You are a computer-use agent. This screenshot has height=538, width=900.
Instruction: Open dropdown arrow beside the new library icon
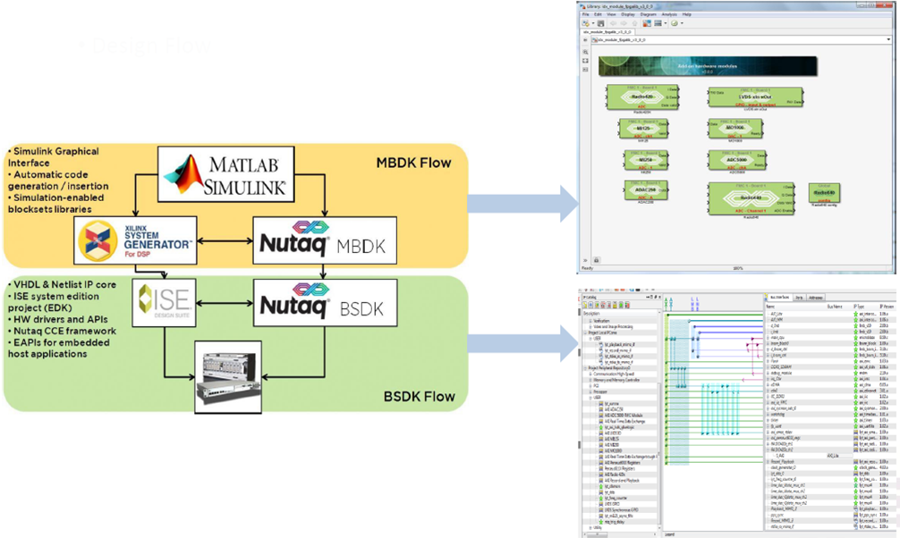click(592, 23)
